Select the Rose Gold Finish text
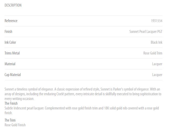The height and width of the screenshot is (130, 169). pyautogui.click(x=15, y=125)
